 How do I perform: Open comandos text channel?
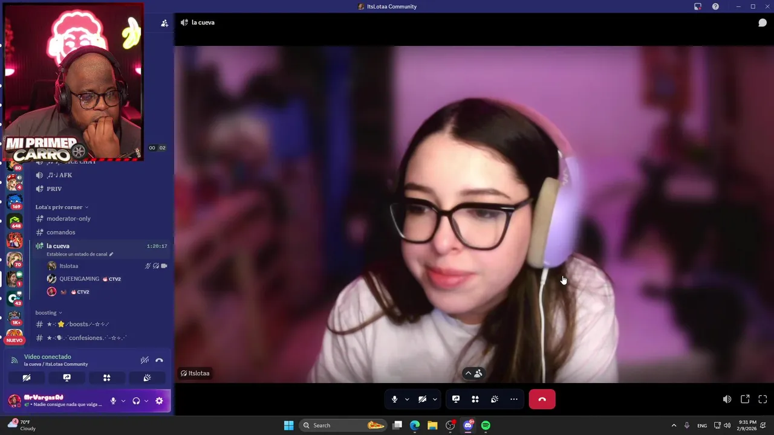point(60,233)
